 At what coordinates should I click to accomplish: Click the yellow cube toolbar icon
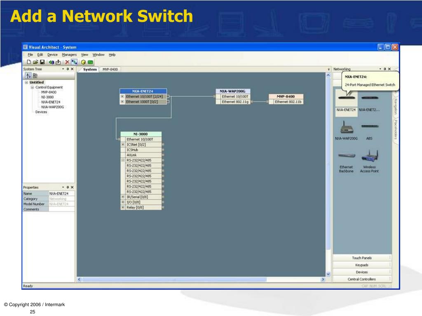coord(83,62)
